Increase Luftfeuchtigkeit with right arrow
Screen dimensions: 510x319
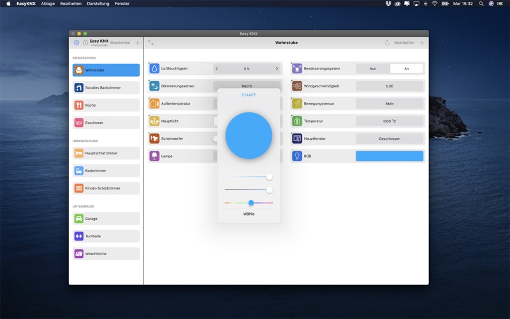tap(277, 69)
